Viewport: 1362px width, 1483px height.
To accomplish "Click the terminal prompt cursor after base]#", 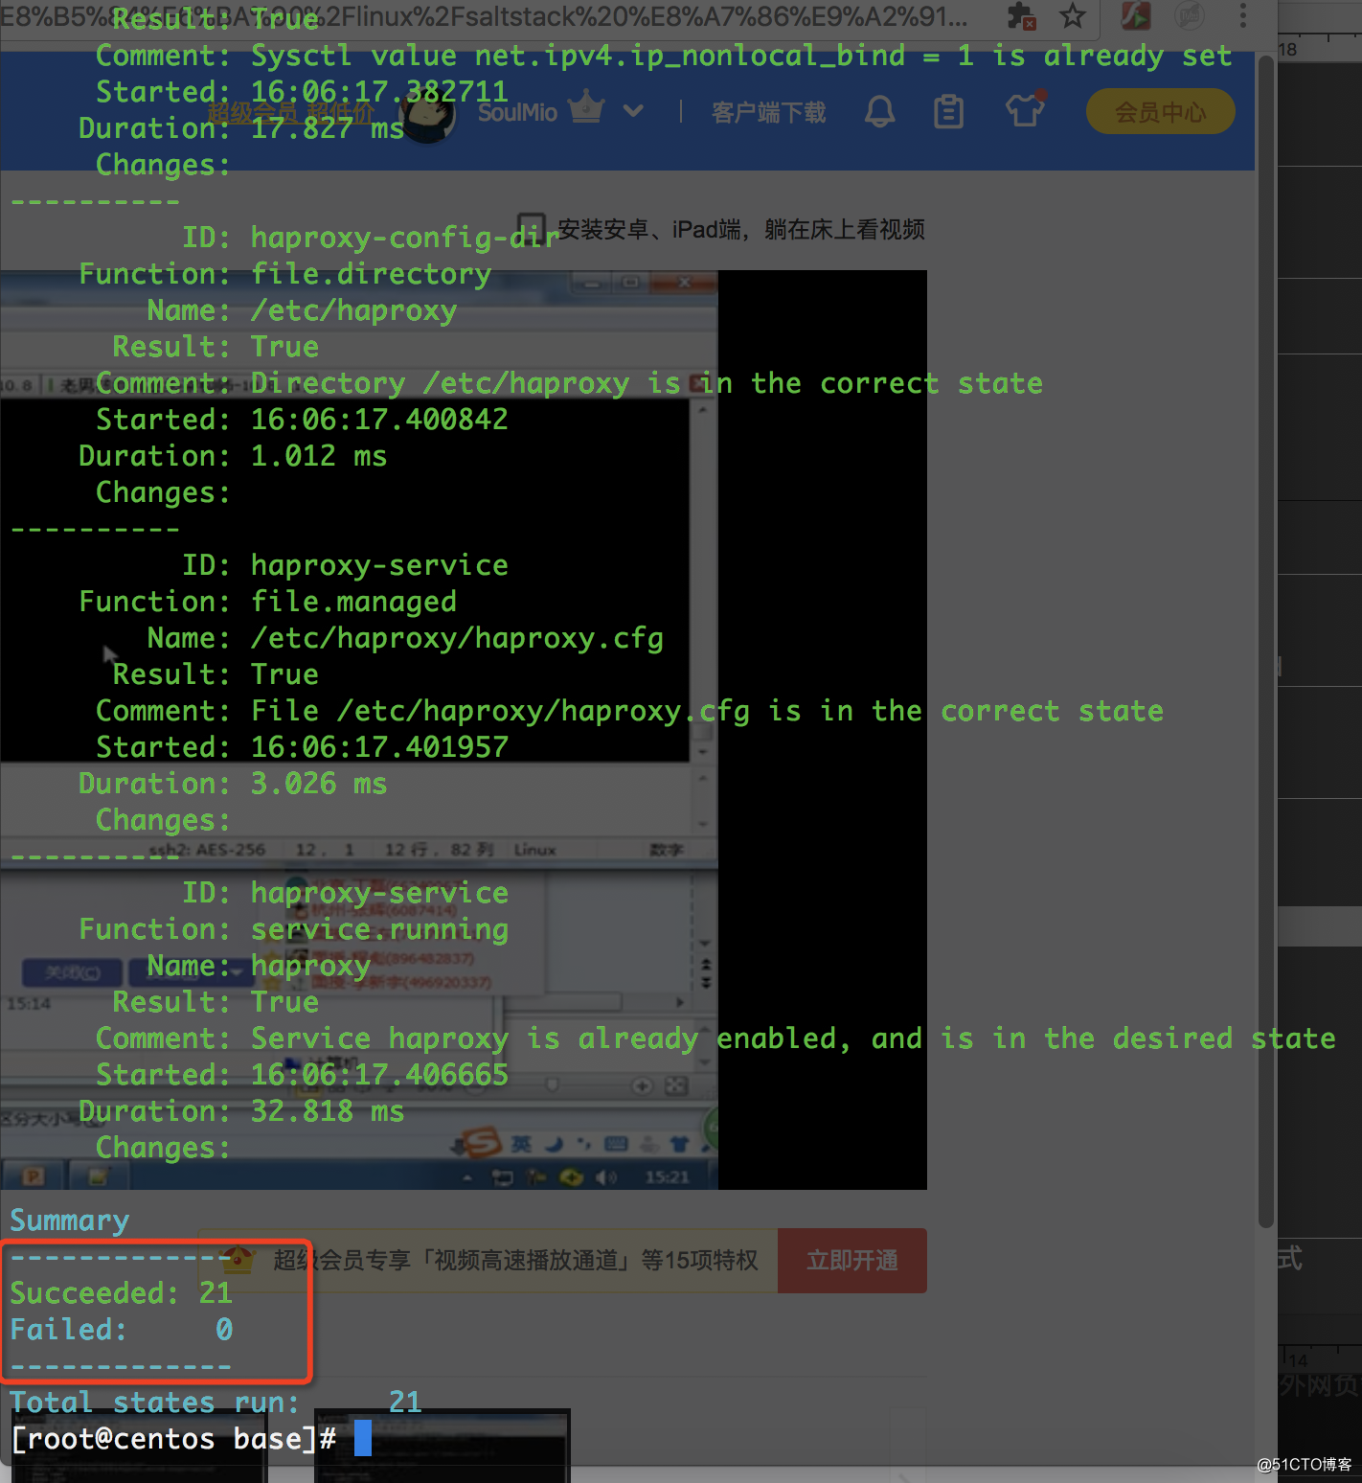I will (x=363, y=1438).
